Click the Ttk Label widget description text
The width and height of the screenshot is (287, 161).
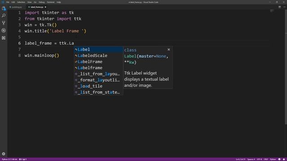click(x=147, y=79)
